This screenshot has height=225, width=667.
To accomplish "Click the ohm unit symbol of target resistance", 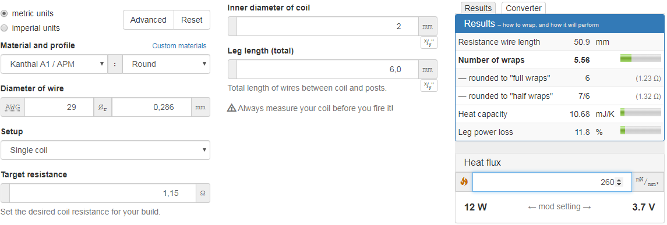I will click(x=203, y=193).
